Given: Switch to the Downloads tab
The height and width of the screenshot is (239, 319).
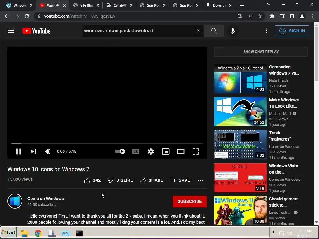Looking at the screenshot, I should (219, 5).
